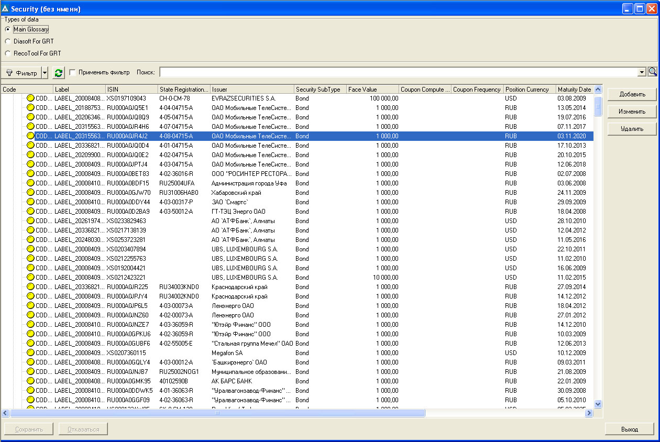Click the yellow circle icon in the АК БАРС БАНК row
660x442 pixels.
(x=30, y=381)
